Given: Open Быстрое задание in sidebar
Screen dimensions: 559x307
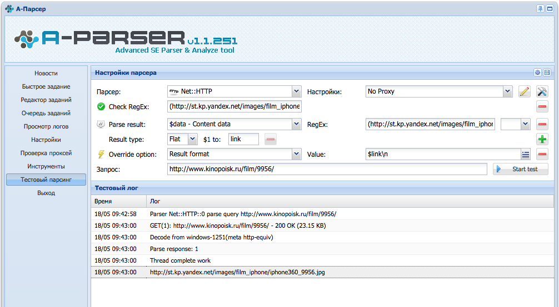Looking at the screenshot, I should coord(46,86).
